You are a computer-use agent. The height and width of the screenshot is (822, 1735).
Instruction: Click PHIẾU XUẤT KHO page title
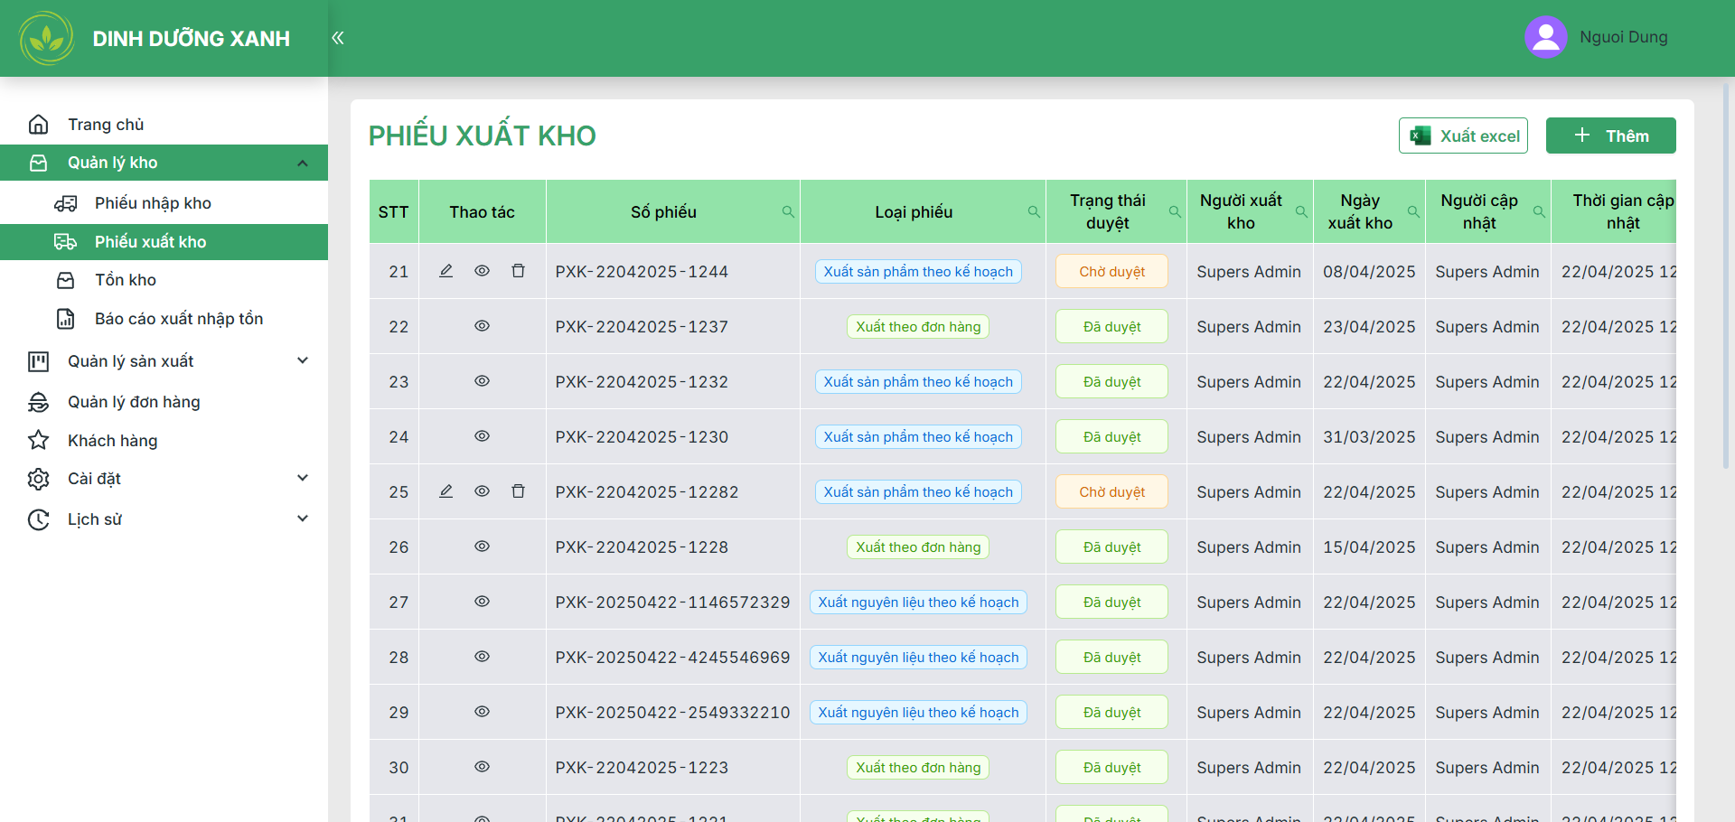click(482, 135)
